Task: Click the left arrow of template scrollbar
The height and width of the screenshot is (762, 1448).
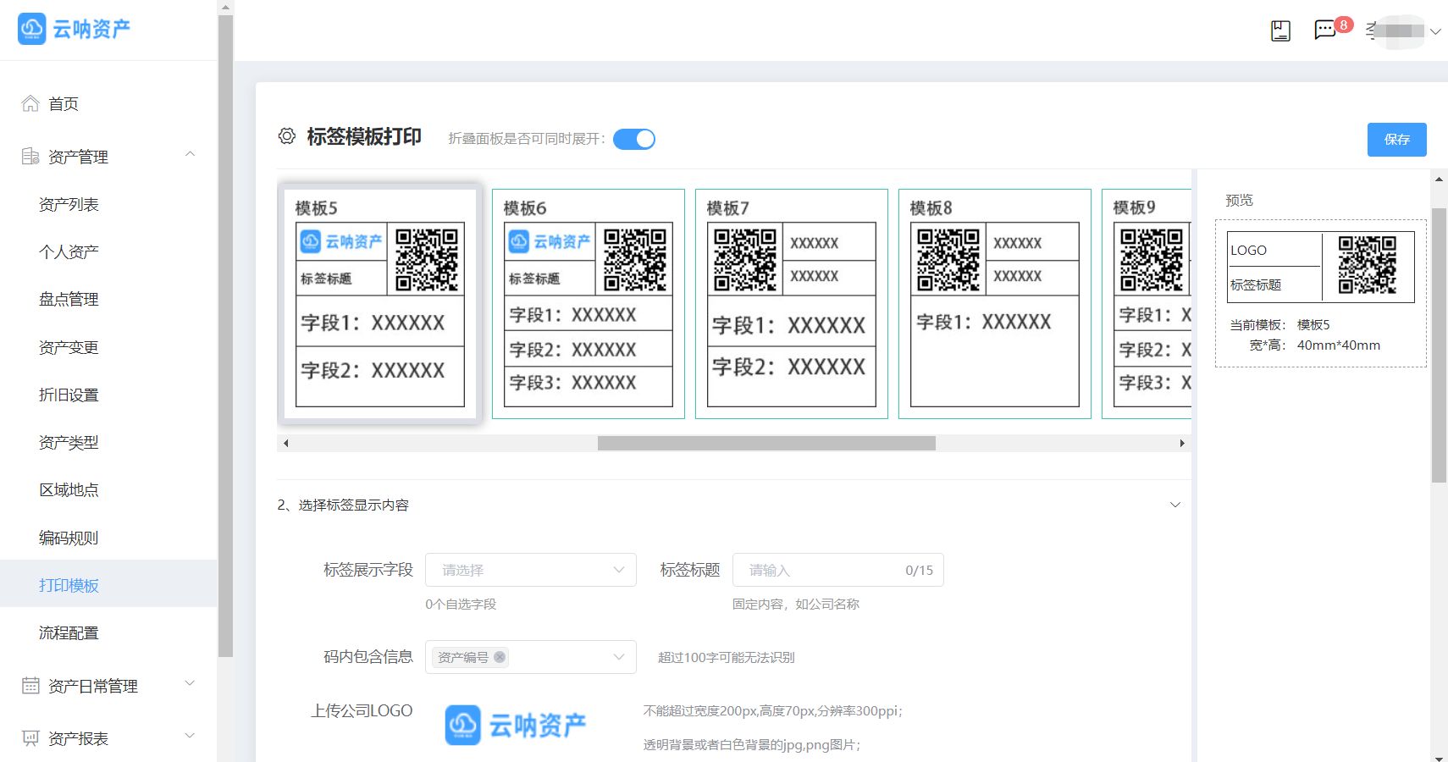Action: [286, 443]
